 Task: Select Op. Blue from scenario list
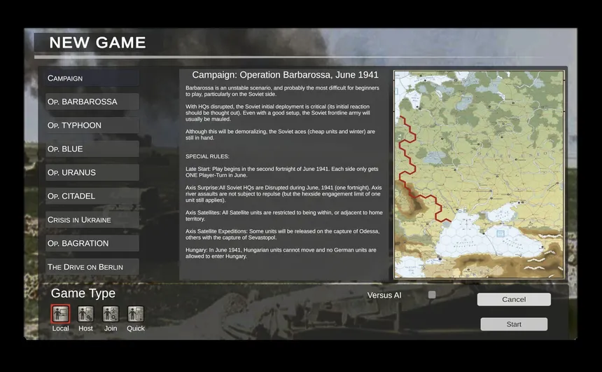click(92, 149)
